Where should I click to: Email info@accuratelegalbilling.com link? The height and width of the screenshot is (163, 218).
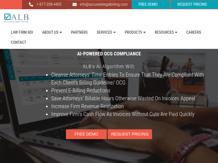coord(104,4)
